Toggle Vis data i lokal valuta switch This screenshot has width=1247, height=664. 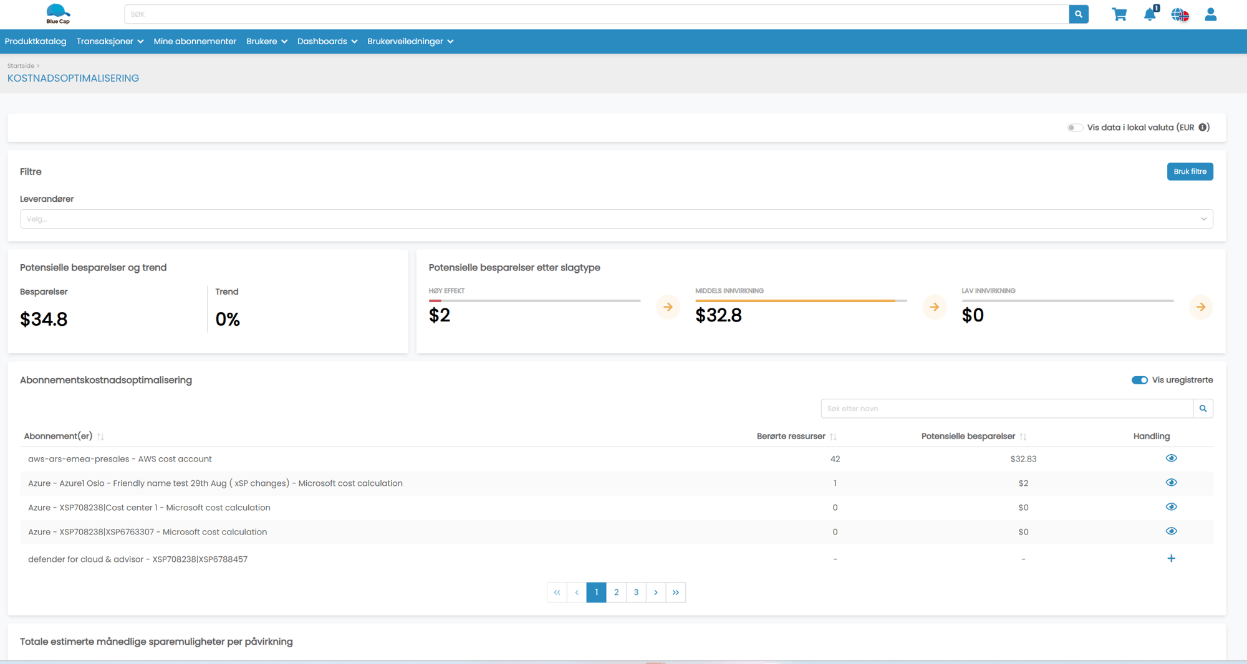click(x=1074, y=128)
